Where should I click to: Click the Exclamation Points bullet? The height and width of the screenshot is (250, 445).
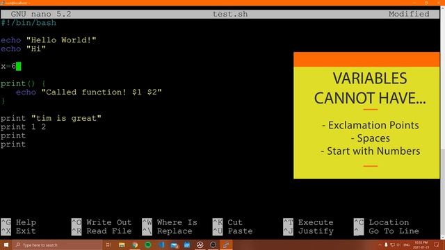(371, 125)
